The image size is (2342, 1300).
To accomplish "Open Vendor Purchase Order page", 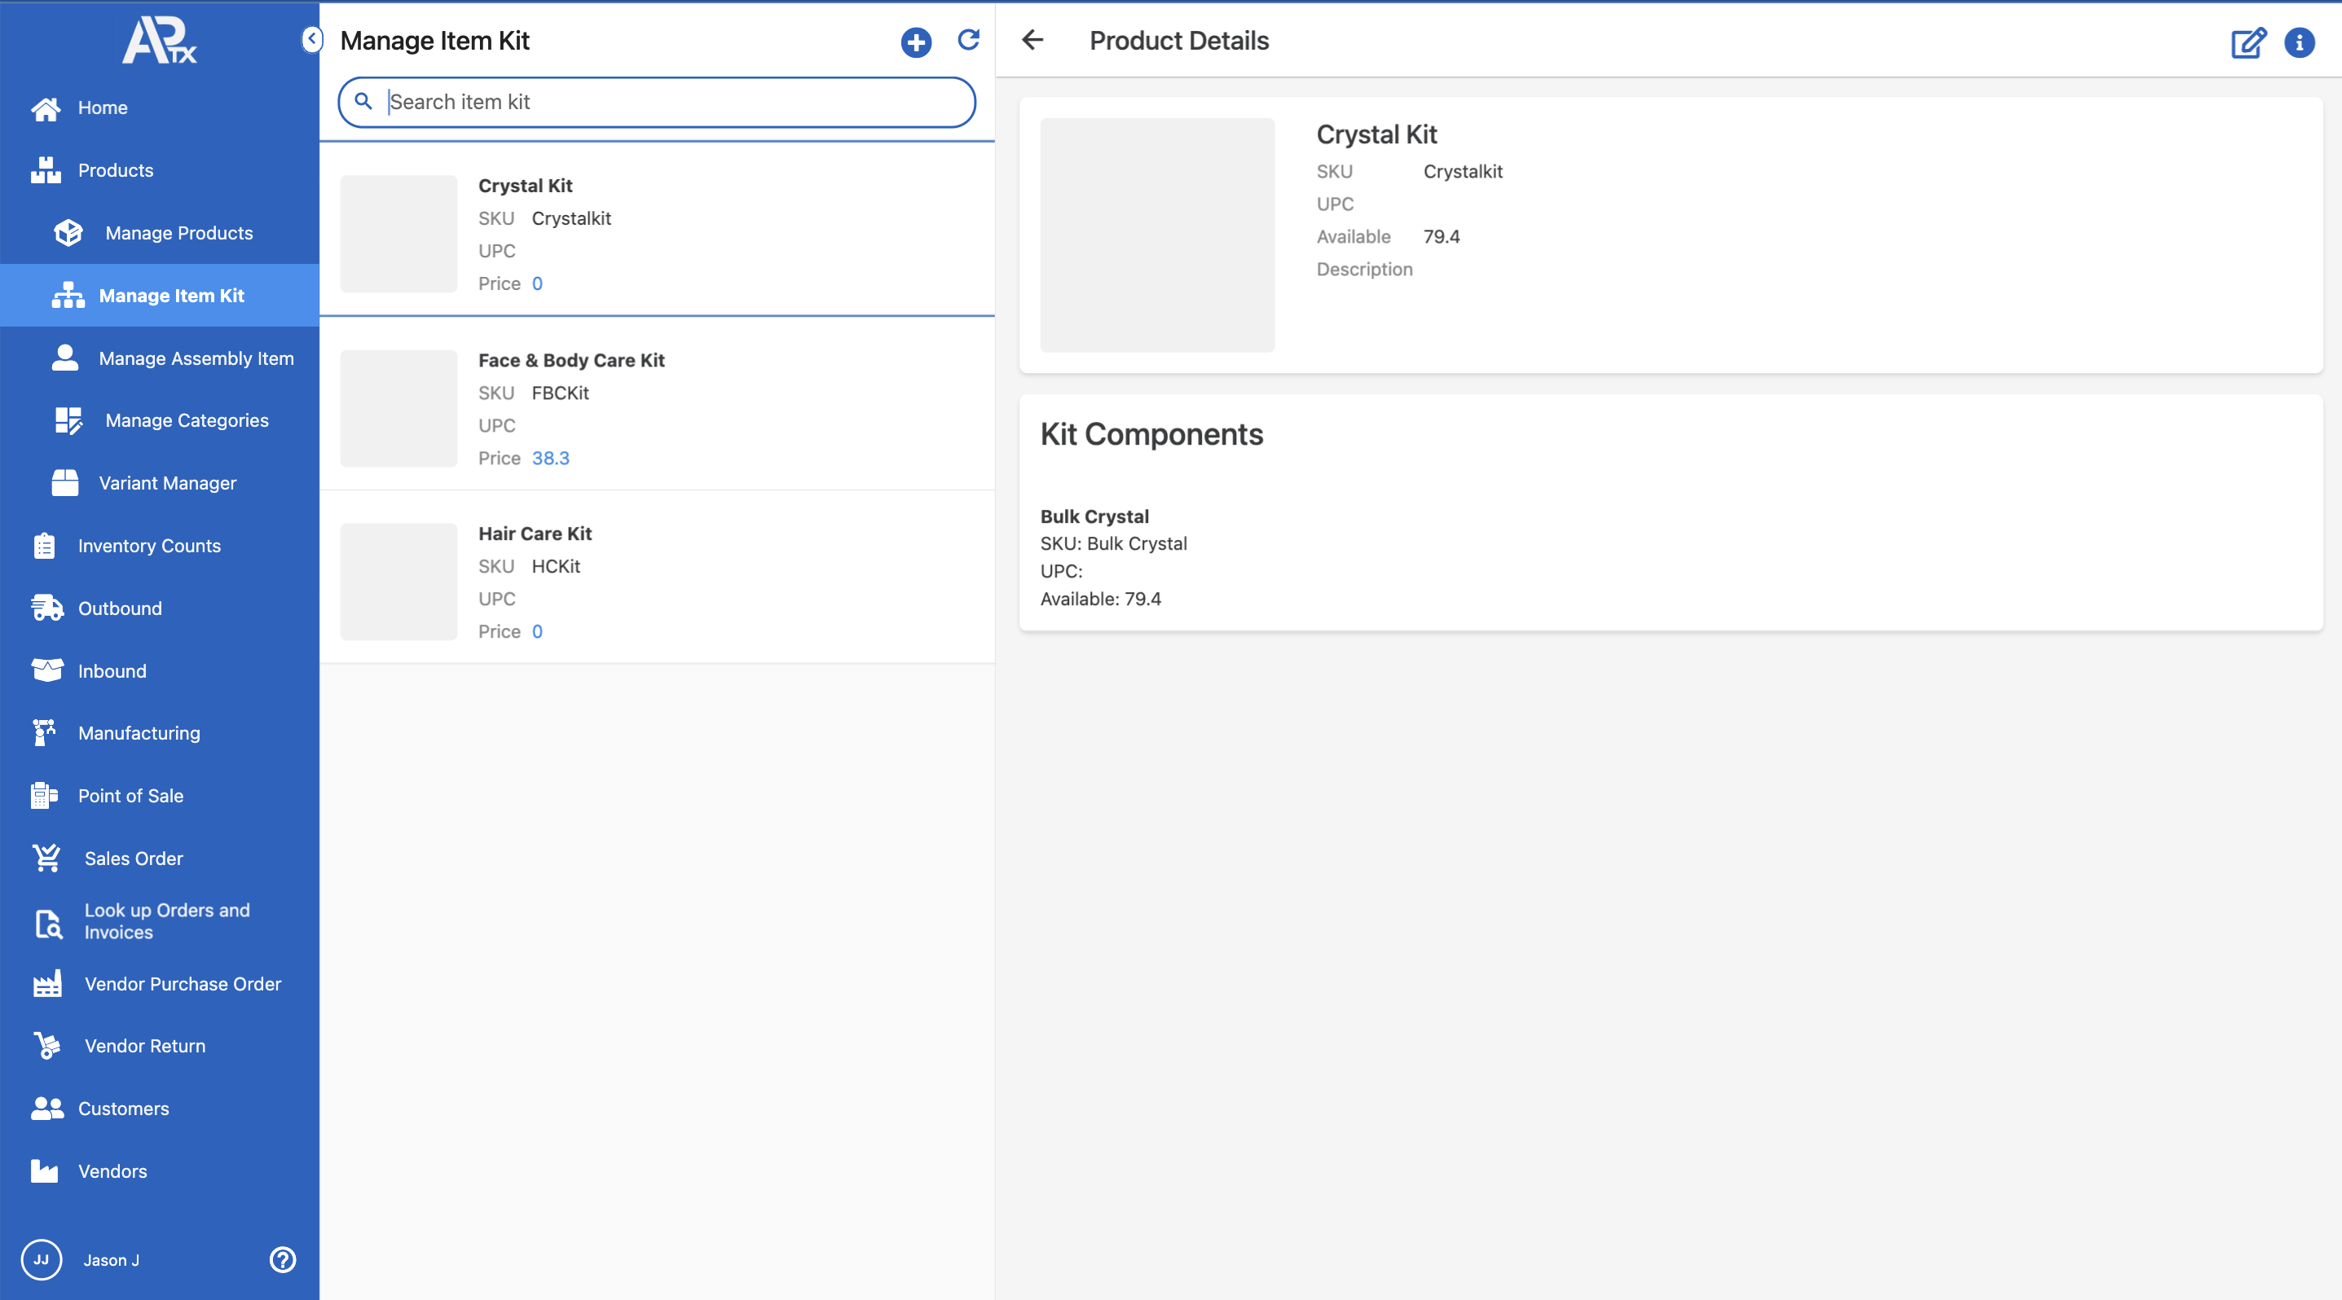I will (x=182, y=984).
